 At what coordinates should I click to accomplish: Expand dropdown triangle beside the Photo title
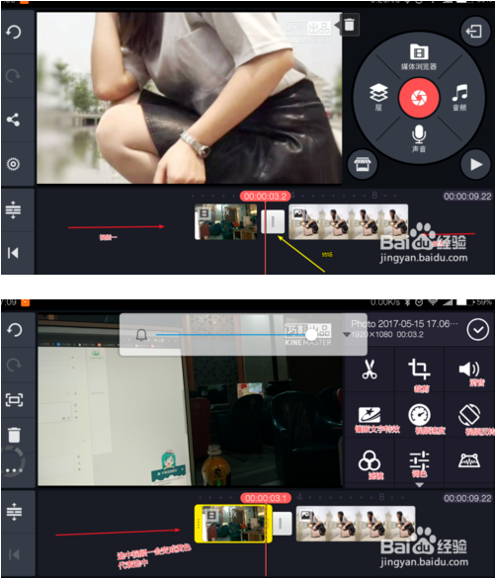347,335
